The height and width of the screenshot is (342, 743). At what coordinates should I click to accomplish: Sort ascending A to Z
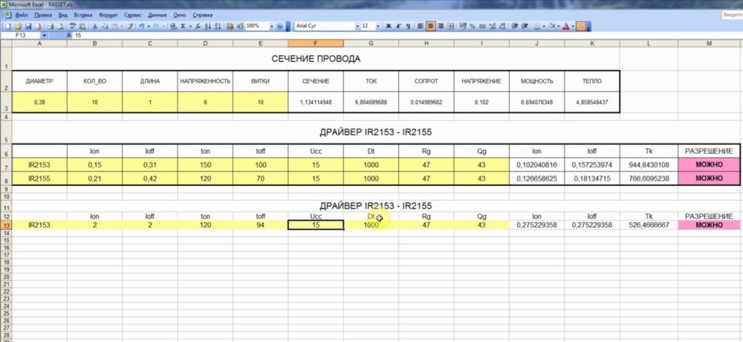pyautogui.click(x=207, y=26)
